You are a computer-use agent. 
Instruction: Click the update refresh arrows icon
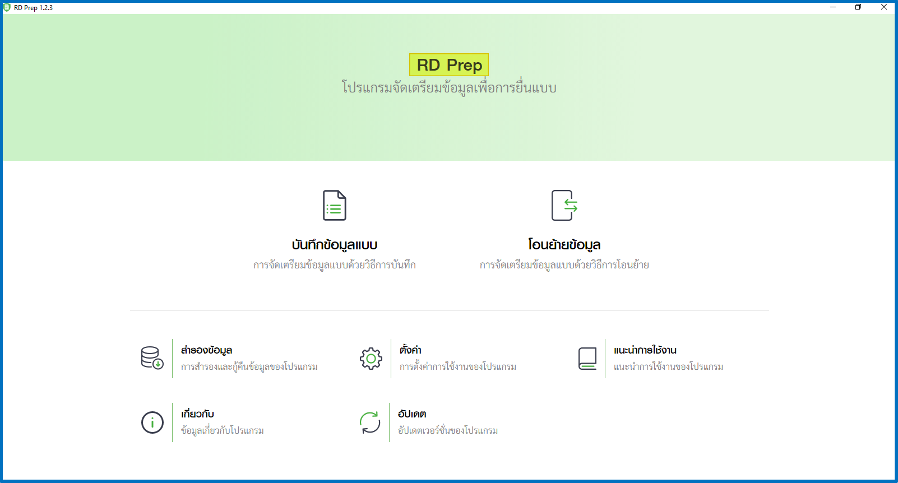click(x=370, y=422)
